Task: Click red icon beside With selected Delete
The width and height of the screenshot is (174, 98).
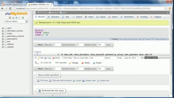Action: [x=82, y=63]
